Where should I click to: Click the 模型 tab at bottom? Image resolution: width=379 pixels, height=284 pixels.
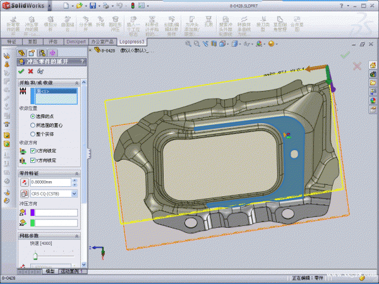[x=49, y=271]
